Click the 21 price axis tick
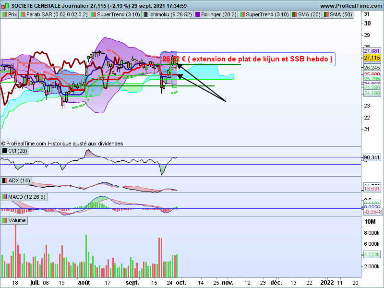This screenshot has width=384, height=288. [x=367, y=129]
